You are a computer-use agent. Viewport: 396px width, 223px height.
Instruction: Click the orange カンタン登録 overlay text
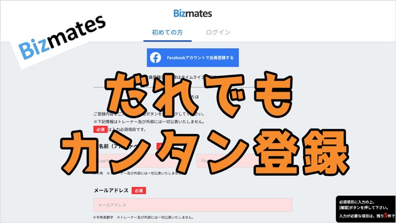[x=205, y=153]
